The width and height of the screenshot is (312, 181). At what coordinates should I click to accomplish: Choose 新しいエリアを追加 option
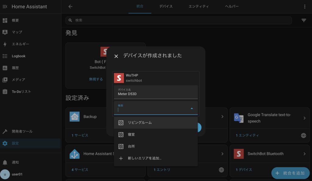tap(156, 158)
